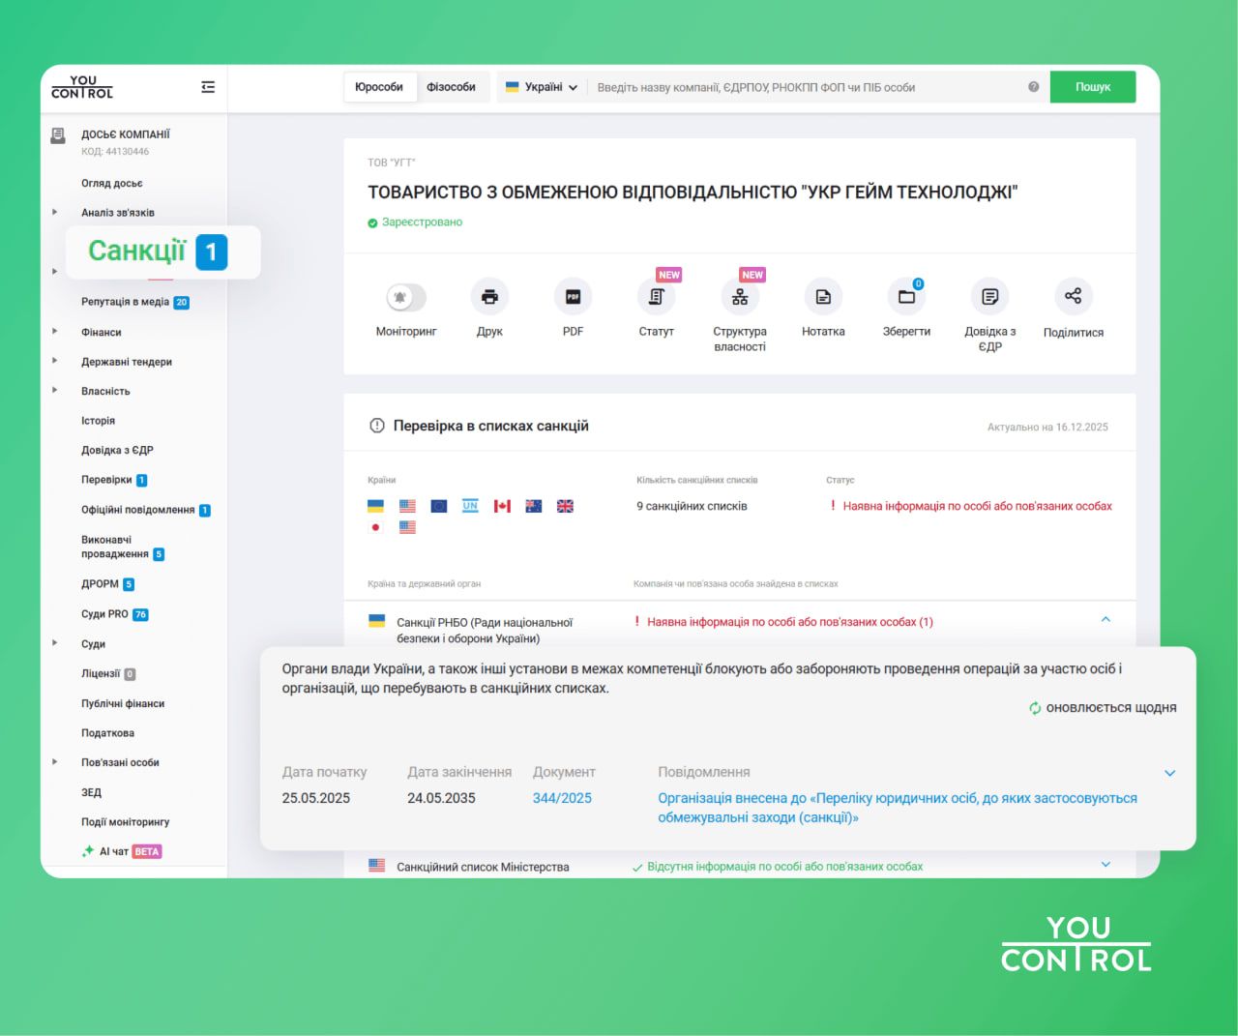1238x1036 pixels.
Task: Share the dossier with the Поділитися icon
Action: 1073,297
